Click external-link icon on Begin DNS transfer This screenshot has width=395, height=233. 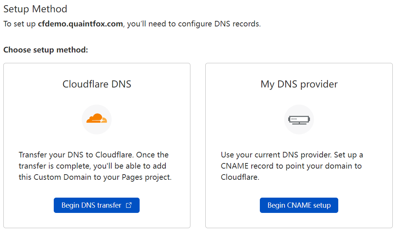pos(129,205)
